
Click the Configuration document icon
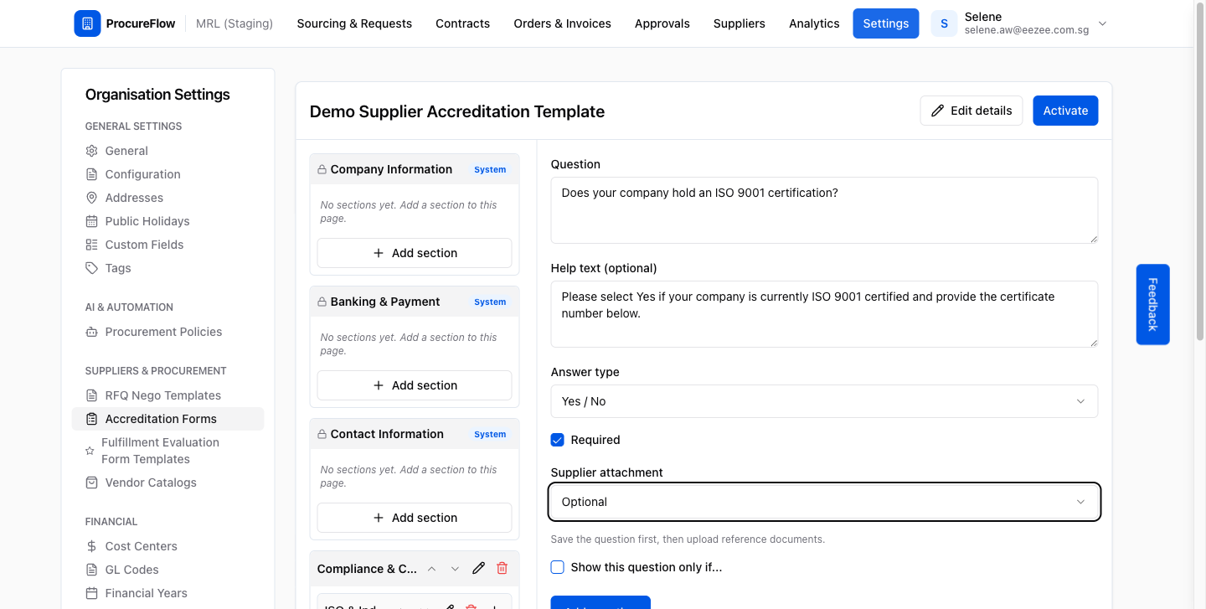(92, 174)
